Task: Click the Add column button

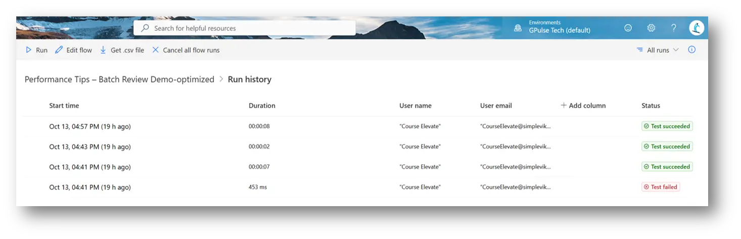Action: pyautogui.click(x=583, y=106)
